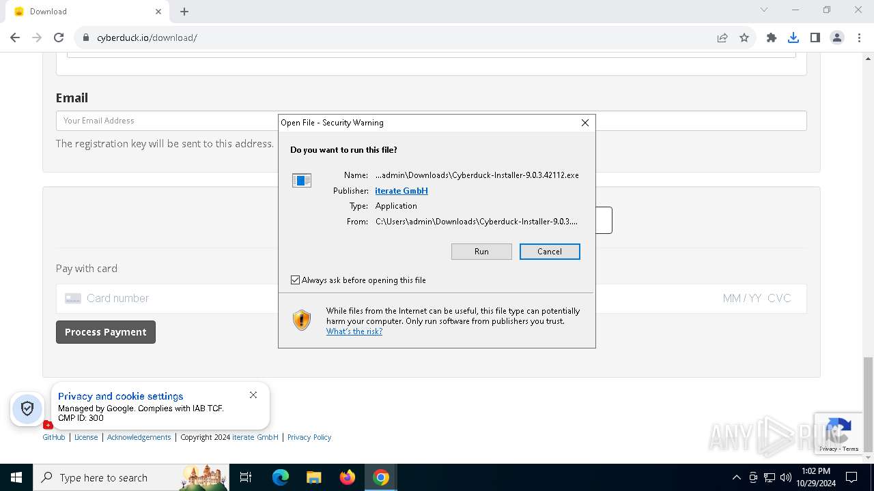Image resolution: width=874 pixels, height=491 pixels.
Task: Close the Security Warning dialog with X
Action: coord(585,123)
